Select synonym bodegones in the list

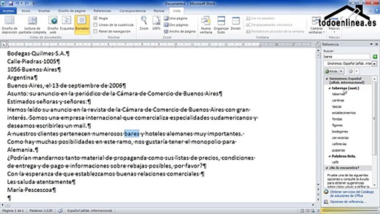pyautogui.click(x=340, y=131)
